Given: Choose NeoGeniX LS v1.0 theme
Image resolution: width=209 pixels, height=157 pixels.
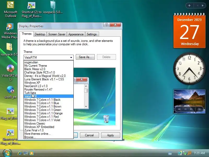Looking at the screenshot, I should (49, 86).
